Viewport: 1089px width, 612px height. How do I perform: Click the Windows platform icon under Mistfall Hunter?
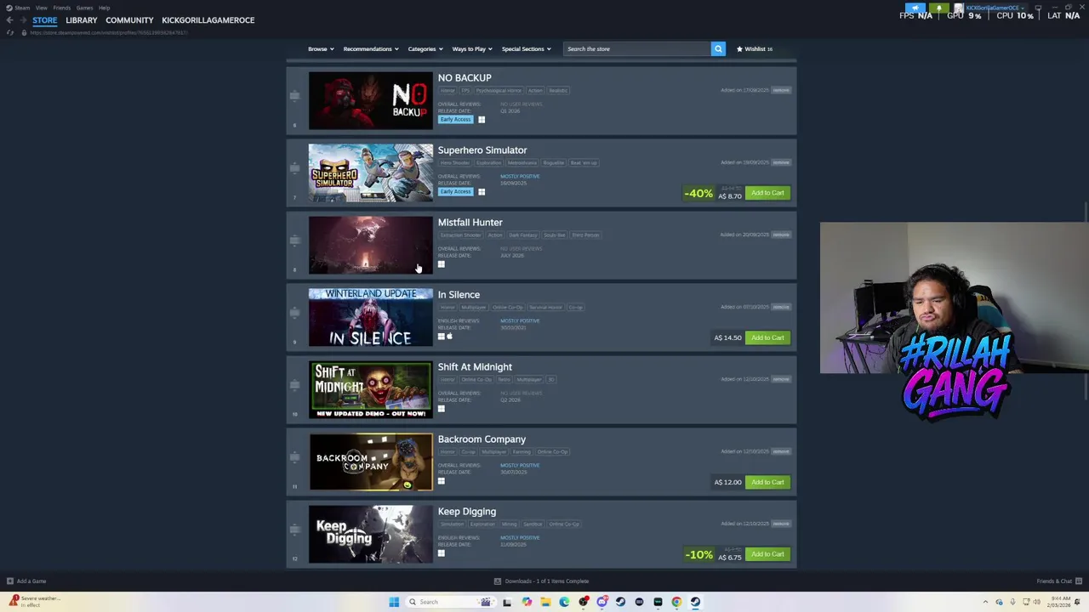[441, 264]
